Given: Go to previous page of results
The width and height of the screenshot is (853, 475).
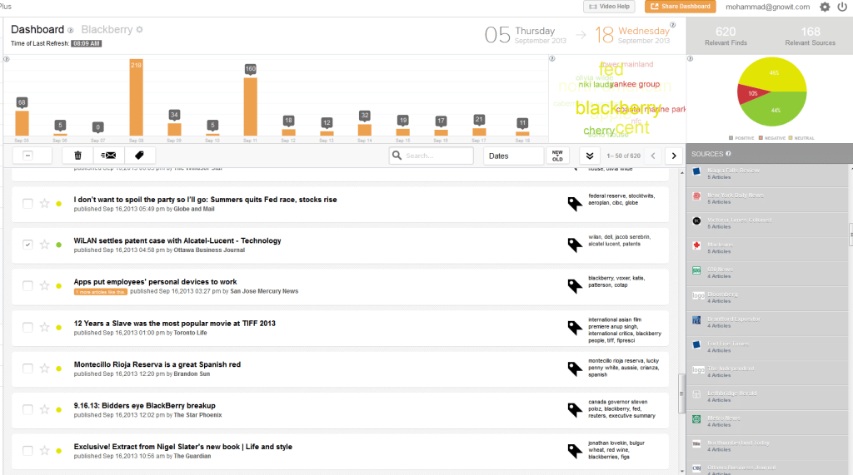Looking at the screenshot, I should click(653, 156).
